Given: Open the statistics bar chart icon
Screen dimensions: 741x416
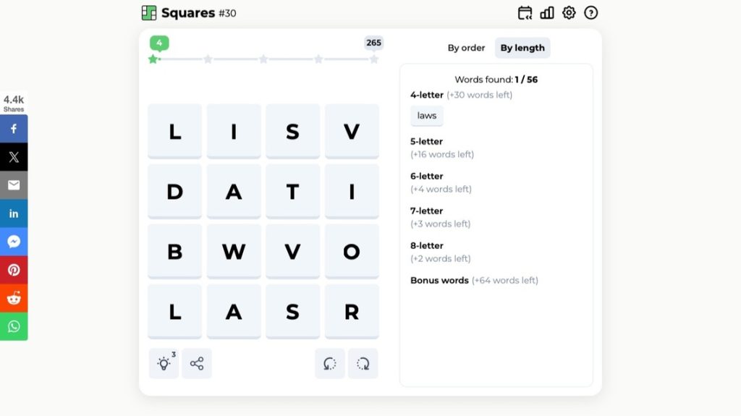Looking at the screenshot, I should (x=547, y=13).
